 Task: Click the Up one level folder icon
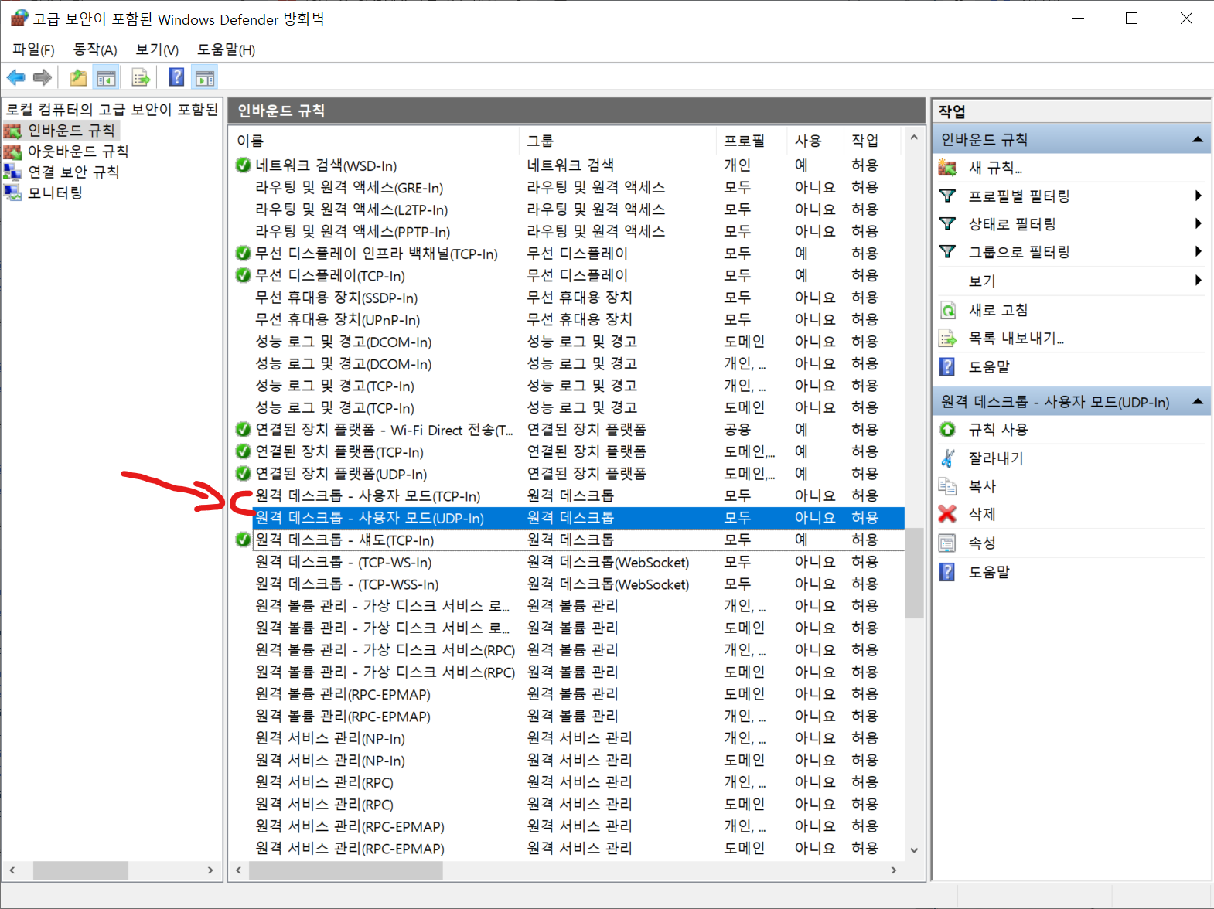pyautogui.click(x=78, y=77)
